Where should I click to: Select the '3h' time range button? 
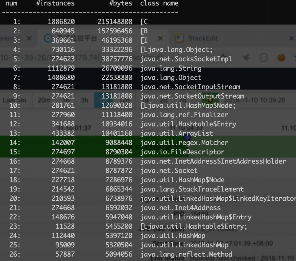84,100
